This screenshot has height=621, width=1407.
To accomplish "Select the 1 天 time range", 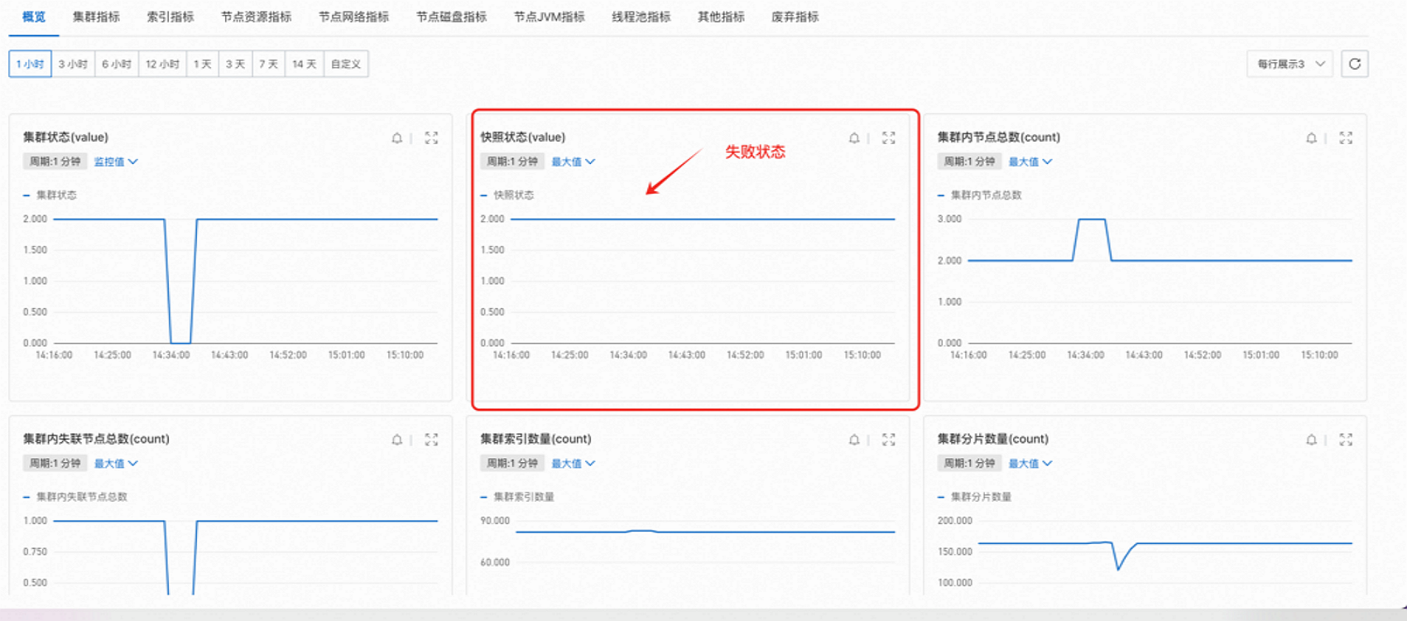I will coord(203,64).
